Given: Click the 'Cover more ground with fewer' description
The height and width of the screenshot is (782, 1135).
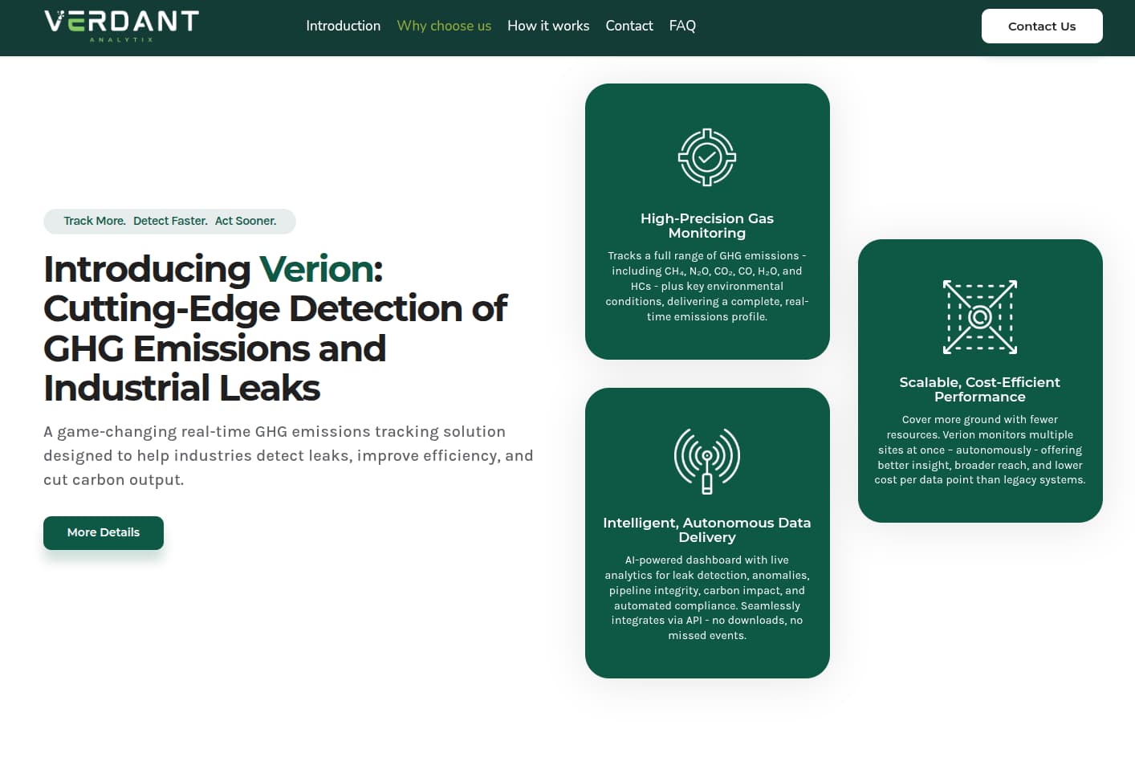Looking at the screenshot, I should pyautogui.click(x=980, y=450).
